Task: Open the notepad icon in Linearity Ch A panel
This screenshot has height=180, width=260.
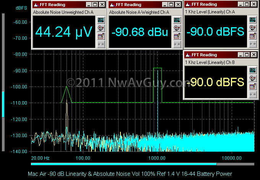Action: coord(253,36)
